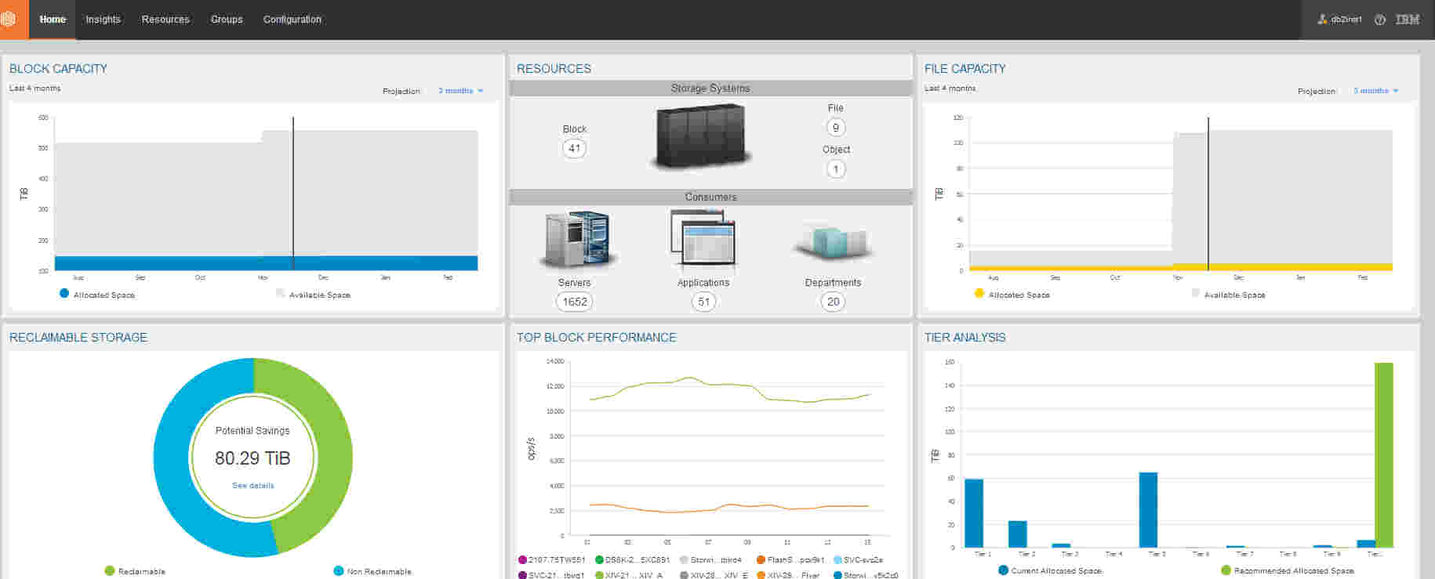Open the Insights menu
The width and height of the screenshot is (1435, 579).
pyautogui.click(x=103, y=20)
